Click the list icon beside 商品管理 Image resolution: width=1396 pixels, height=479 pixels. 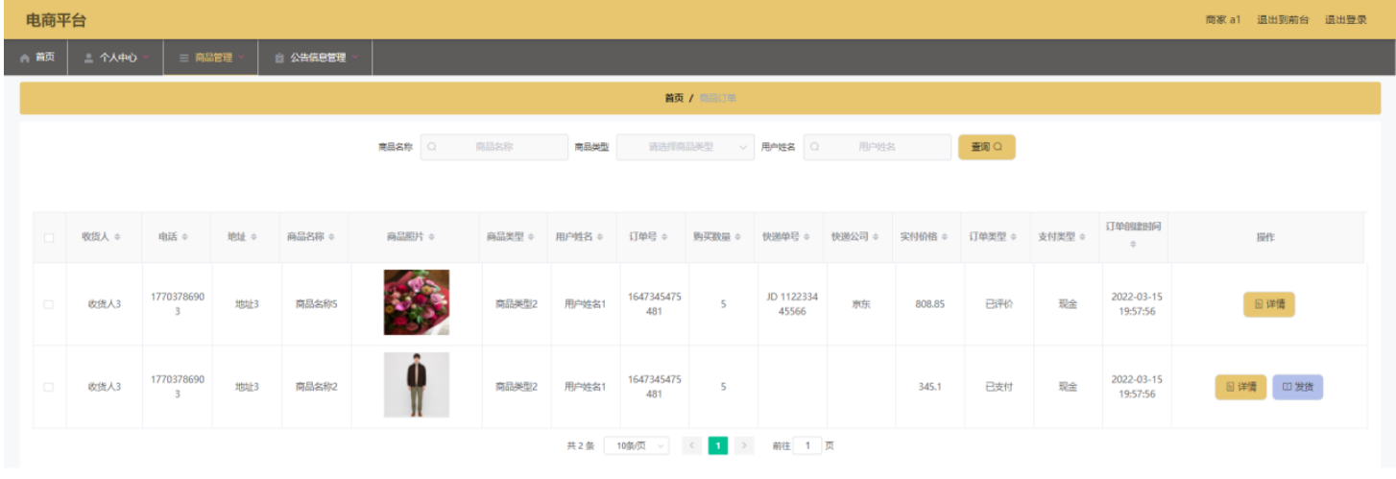click(x=183, y=58)
